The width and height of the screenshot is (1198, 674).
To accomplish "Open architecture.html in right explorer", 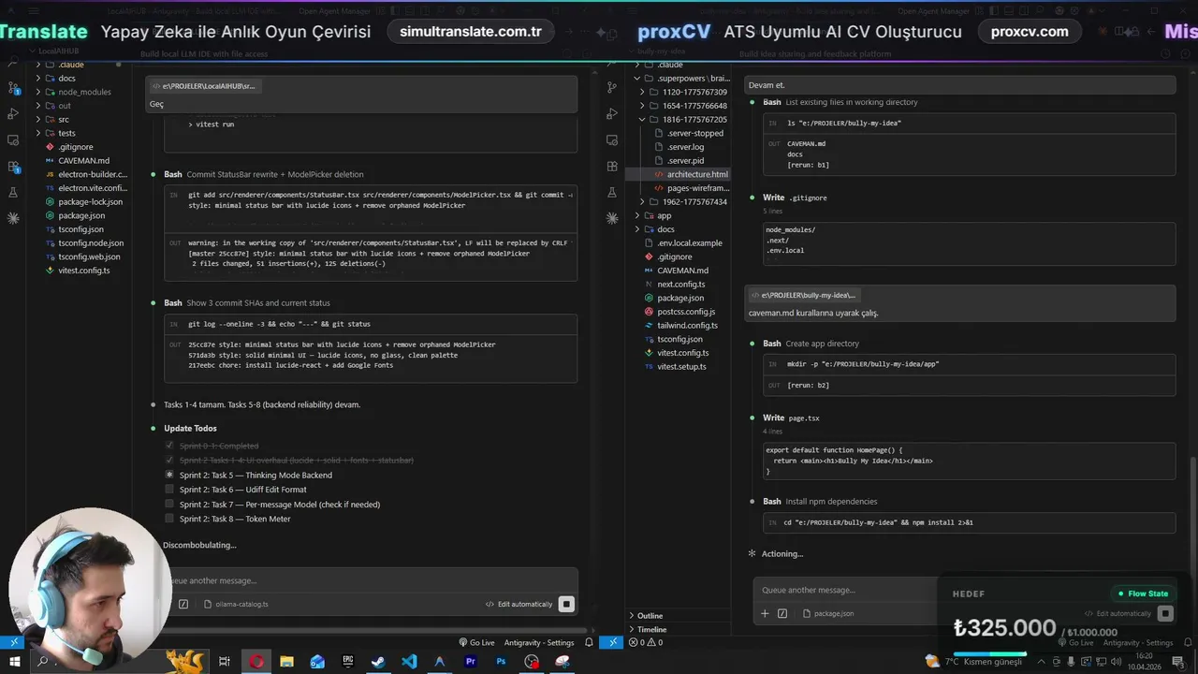I will 697,174.
